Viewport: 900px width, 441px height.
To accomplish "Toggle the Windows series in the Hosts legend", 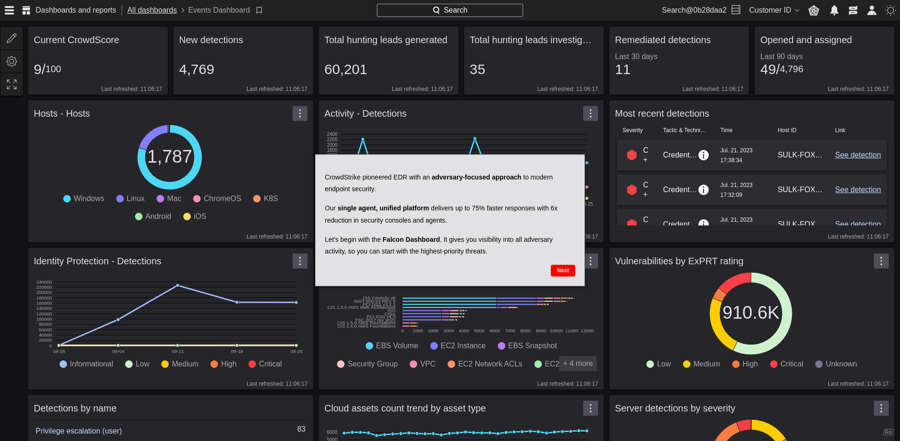I will [83, 199].
